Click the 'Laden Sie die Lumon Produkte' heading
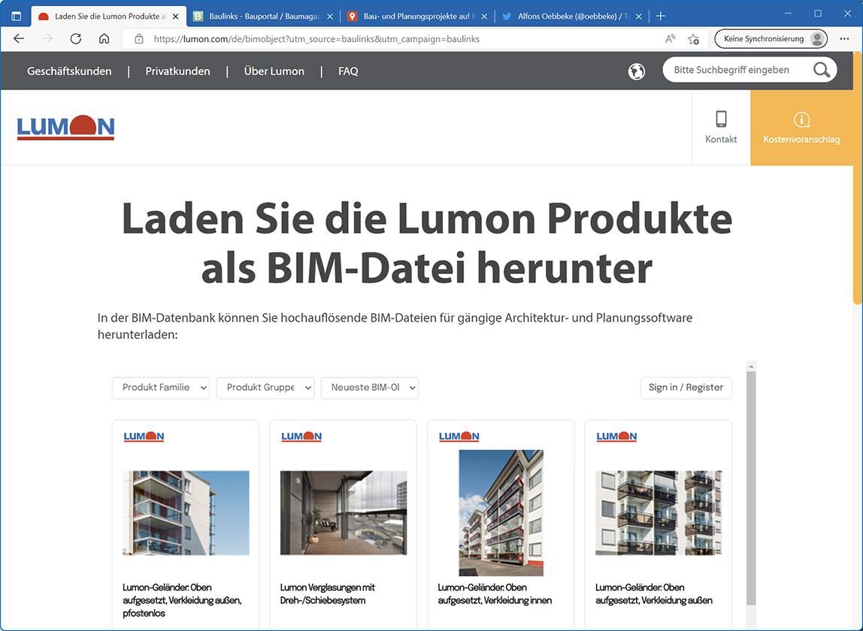 (426, 243)
